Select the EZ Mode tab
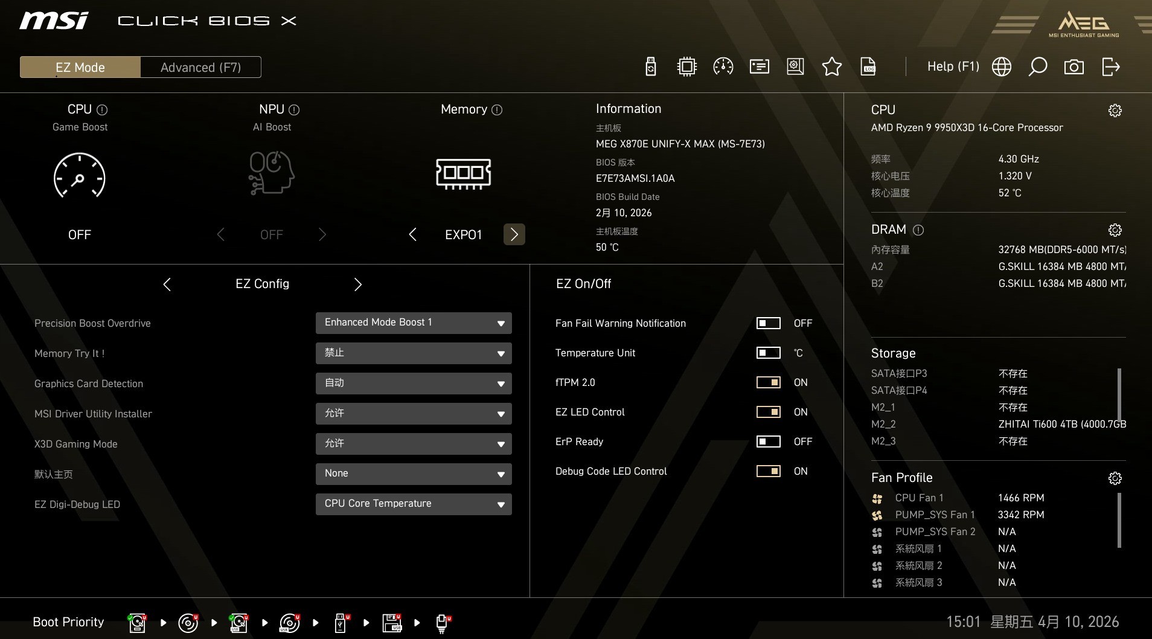The image size is (1152, 639). [79, 67]
